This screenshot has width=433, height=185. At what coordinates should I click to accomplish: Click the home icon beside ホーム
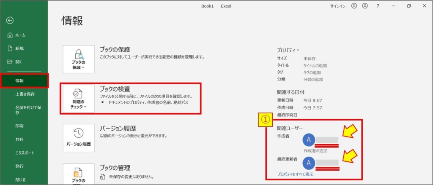10,35
